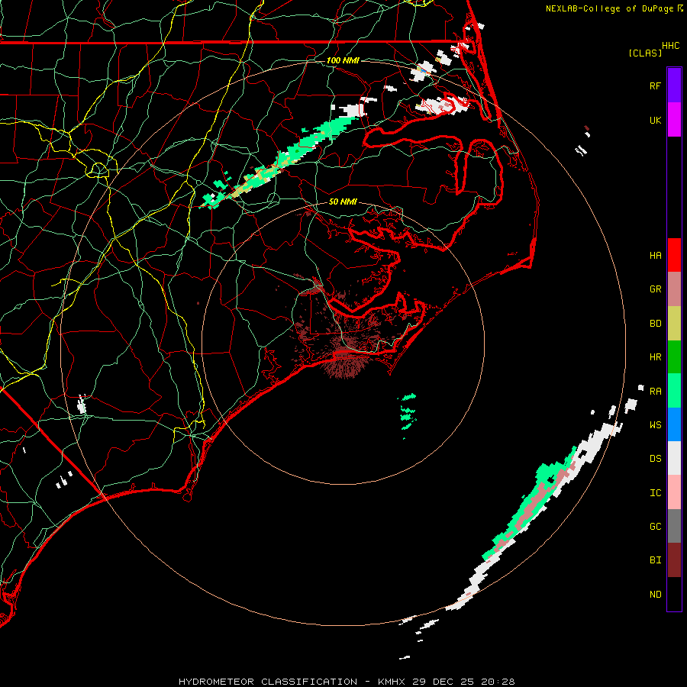The image size is (687, 687).
Task: Click the IC legend label
Action: click(x=655, y=493)
